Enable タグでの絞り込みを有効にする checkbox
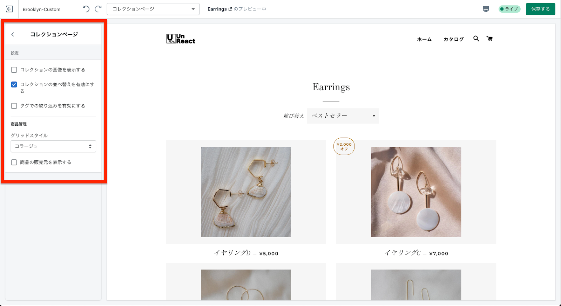The width and height of the screenshot is (561, 306). tap(14, 106)
